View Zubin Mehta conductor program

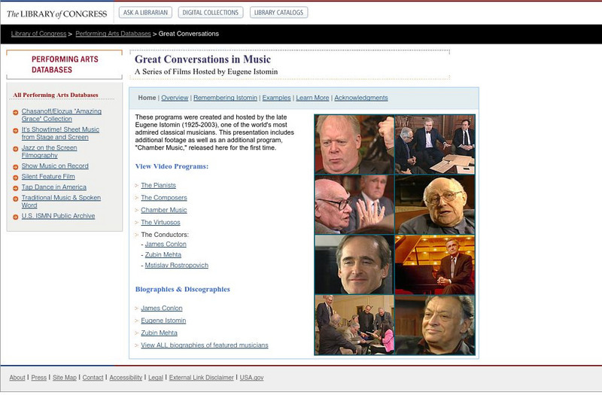163,254
